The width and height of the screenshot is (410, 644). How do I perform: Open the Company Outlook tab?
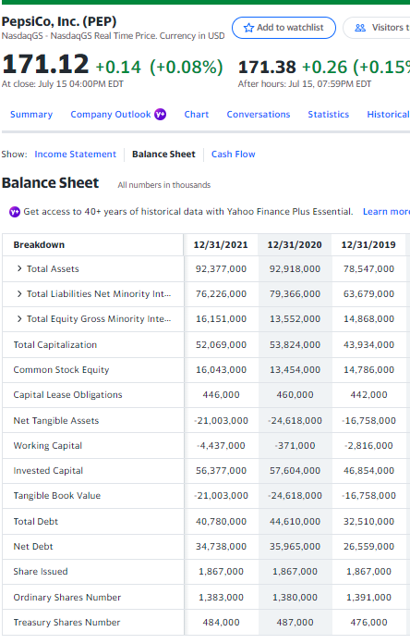pyautogui.click(x=111, y=115)
